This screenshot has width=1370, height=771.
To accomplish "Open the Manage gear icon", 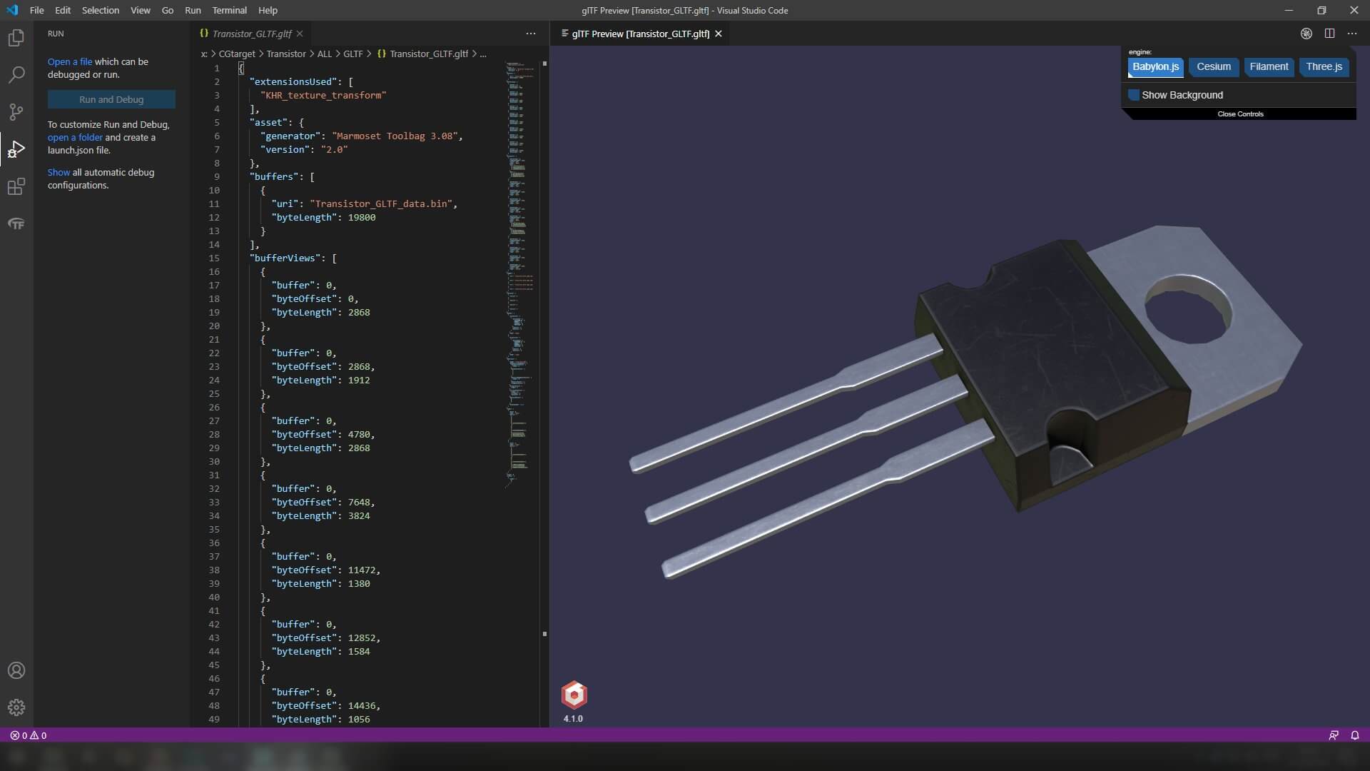I will [x=16, y=707].
